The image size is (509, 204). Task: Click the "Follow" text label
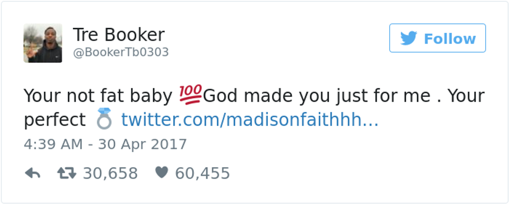tap(449, 39)
